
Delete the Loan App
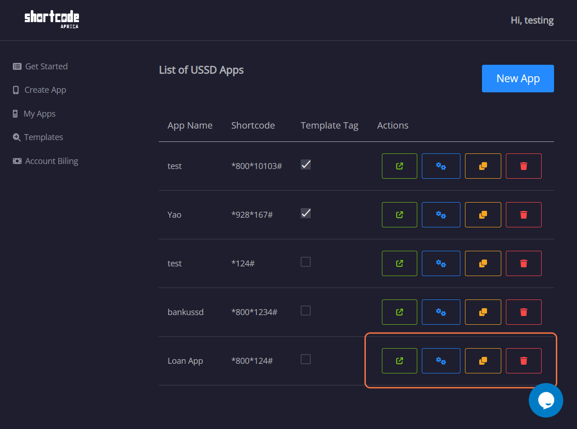(524, 361)
